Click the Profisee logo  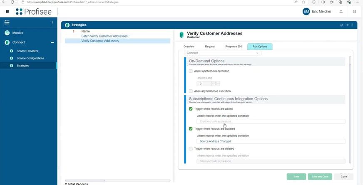(34, 12)
